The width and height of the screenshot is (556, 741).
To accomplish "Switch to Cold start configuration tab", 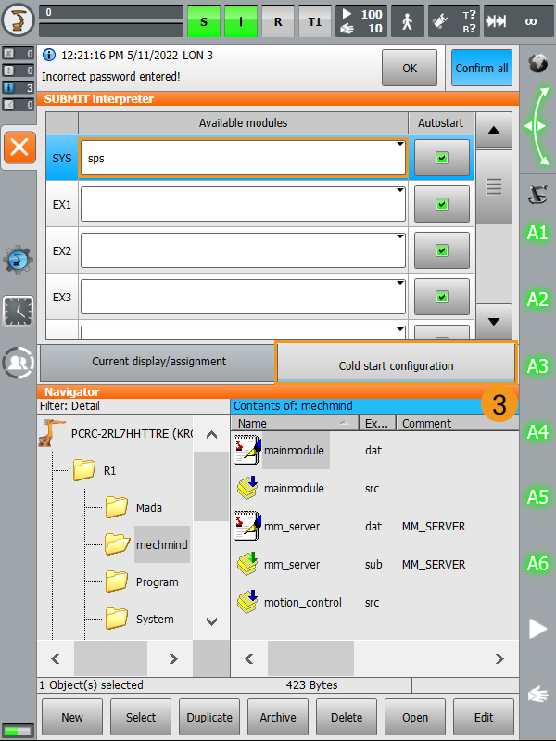I will pyautogui.click(x=396, y=364).
